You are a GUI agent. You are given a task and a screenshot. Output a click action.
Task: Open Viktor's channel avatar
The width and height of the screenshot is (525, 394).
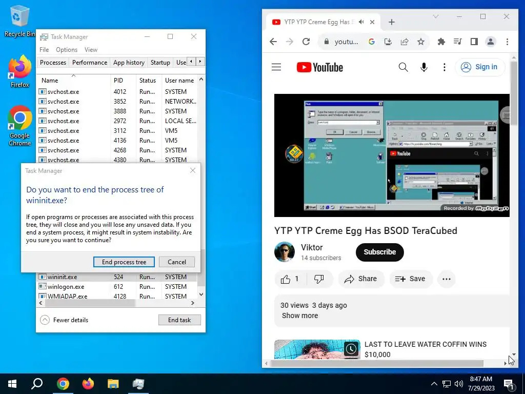tap(284, 251)
